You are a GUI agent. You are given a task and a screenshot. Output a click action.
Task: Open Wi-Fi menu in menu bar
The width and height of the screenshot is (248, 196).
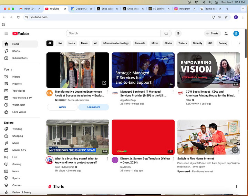click(x=196, y=2)
